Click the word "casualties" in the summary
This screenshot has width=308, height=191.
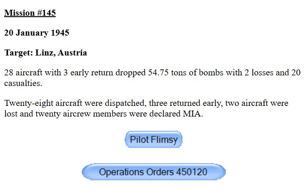pos(23,84)
